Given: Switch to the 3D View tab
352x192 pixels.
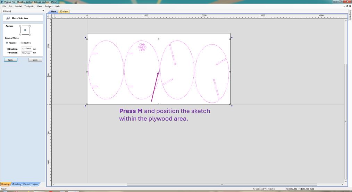Looking at the screenshot, I should [x=64, y=11].
